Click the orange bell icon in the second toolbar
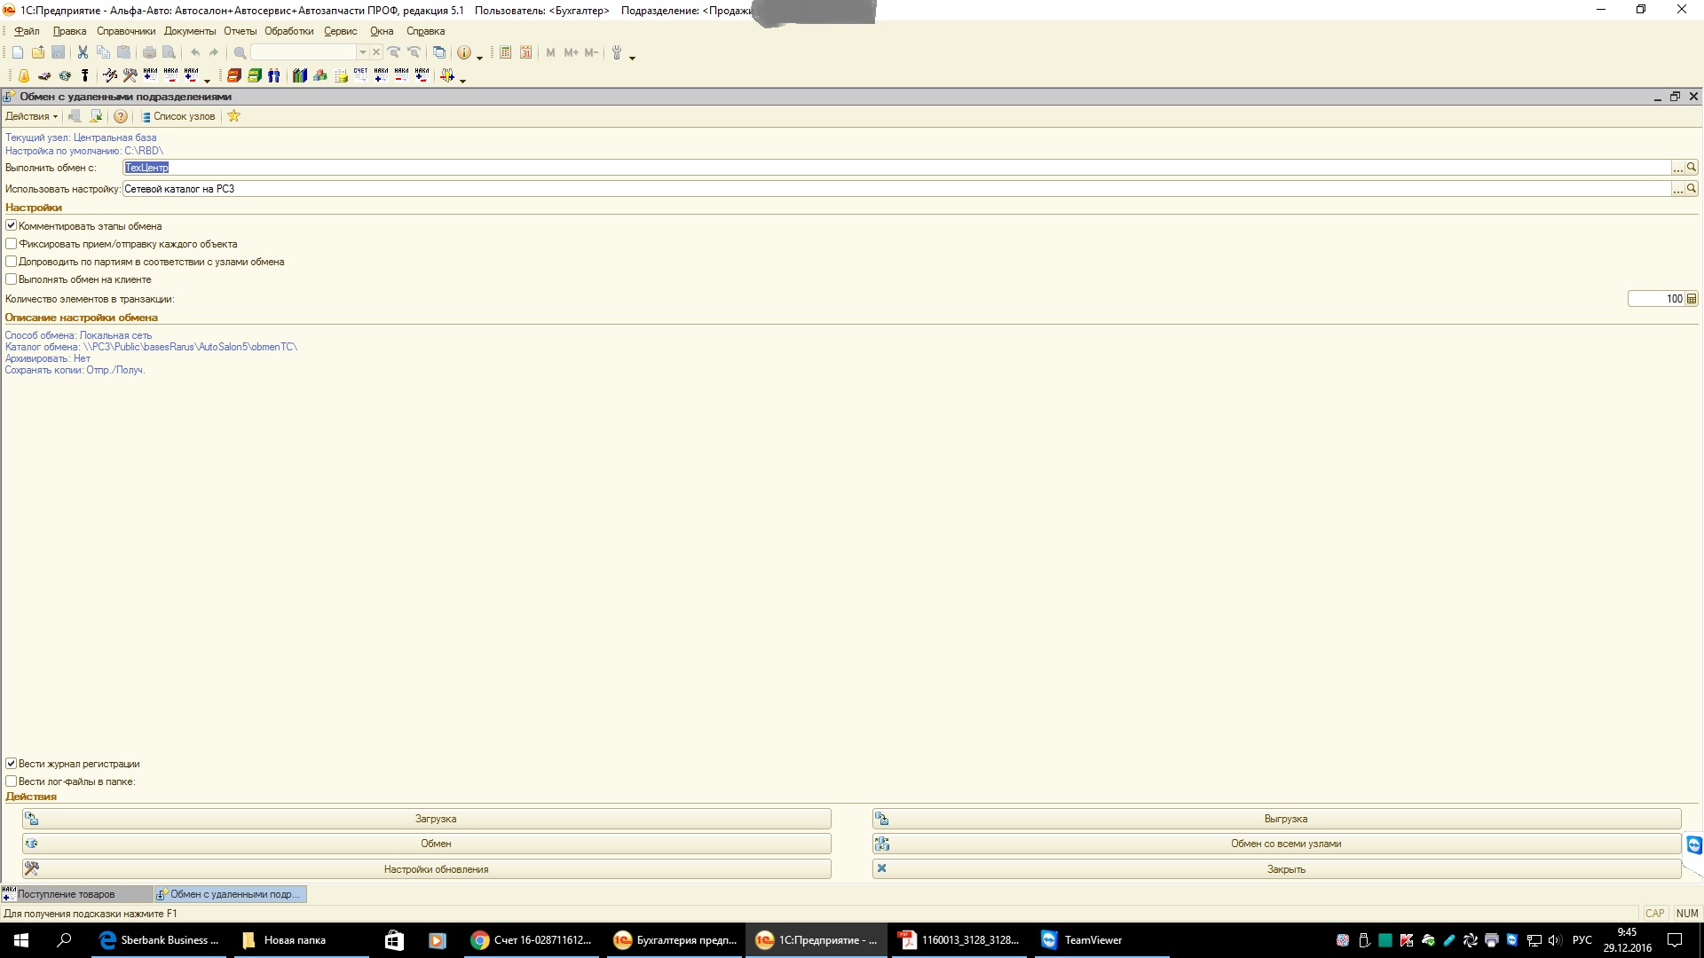The height and width of the screenshot is (958, 1704). coord(24,76)
